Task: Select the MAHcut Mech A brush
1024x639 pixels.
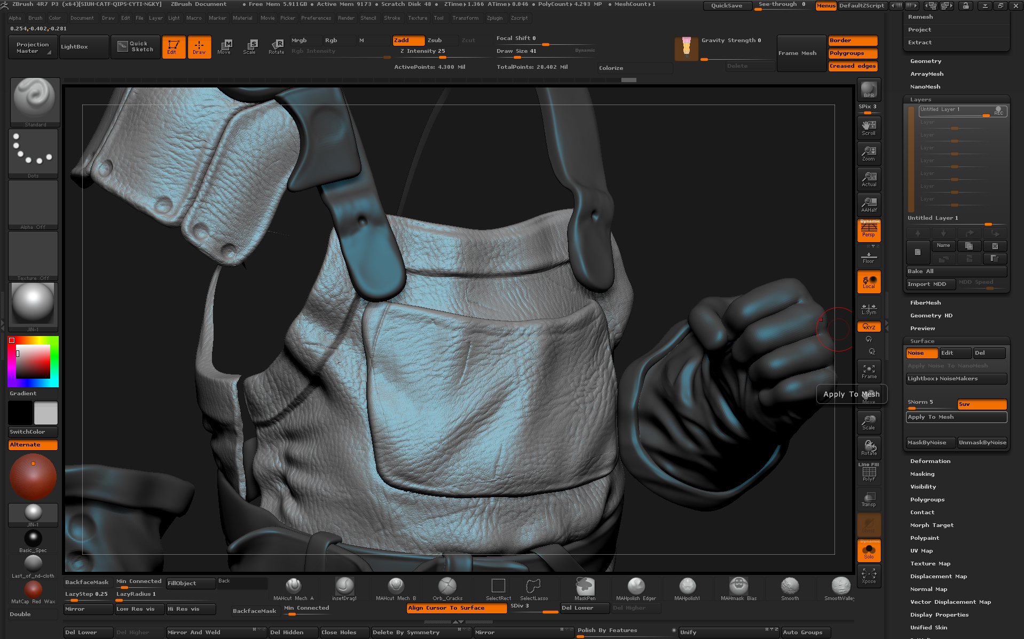Action: [x=293, y=589]
